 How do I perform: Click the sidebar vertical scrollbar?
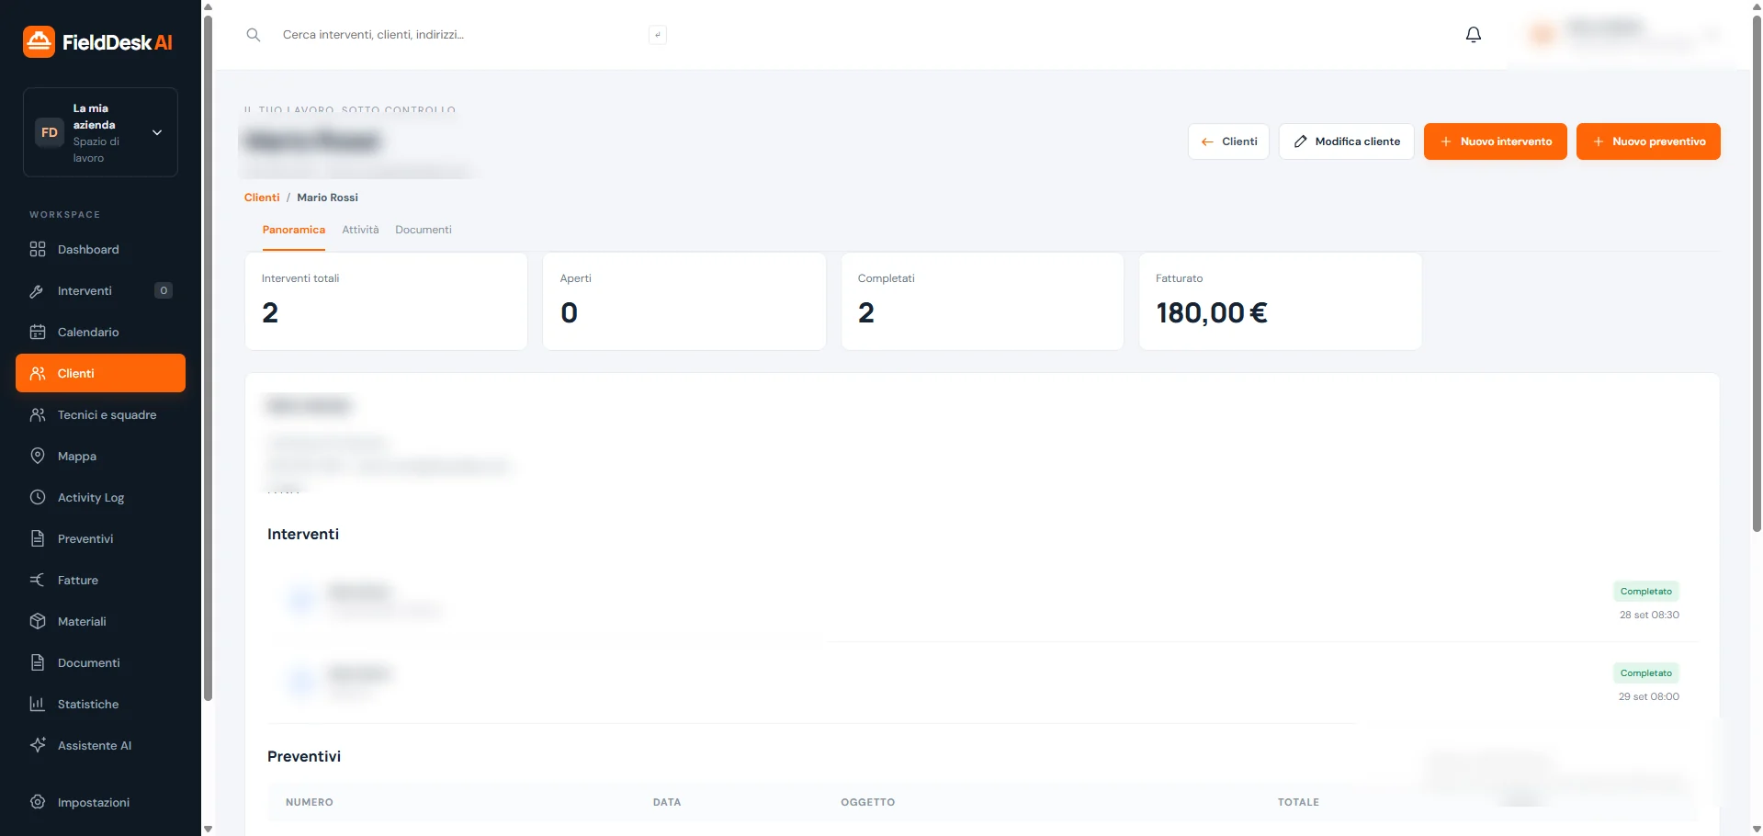pyautogui.click(x=208, y=358)
